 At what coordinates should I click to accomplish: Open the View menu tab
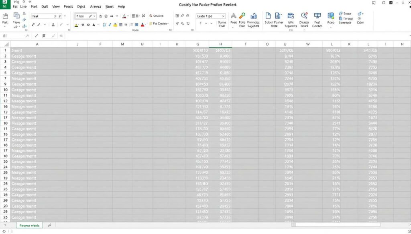[x=56, y=7]
